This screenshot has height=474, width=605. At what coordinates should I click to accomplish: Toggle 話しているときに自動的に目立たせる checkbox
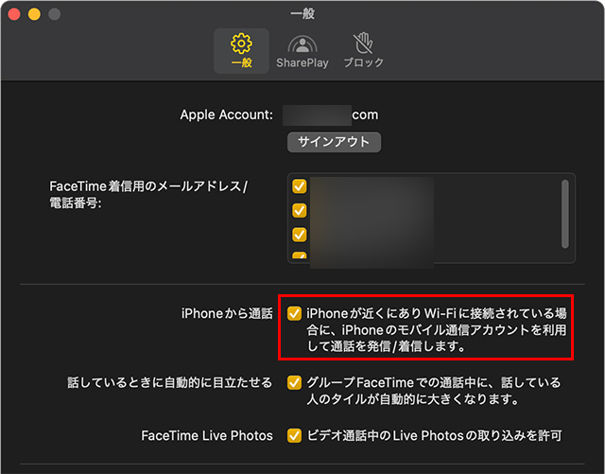tap(294, 382)
